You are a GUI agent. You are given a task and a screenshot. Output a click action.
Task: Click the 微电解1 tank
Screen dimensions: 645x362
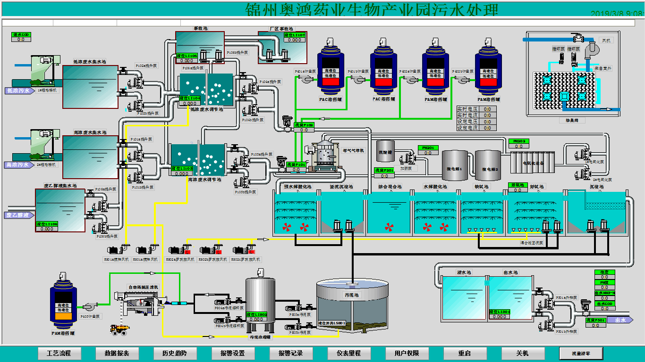pos(454,165)
